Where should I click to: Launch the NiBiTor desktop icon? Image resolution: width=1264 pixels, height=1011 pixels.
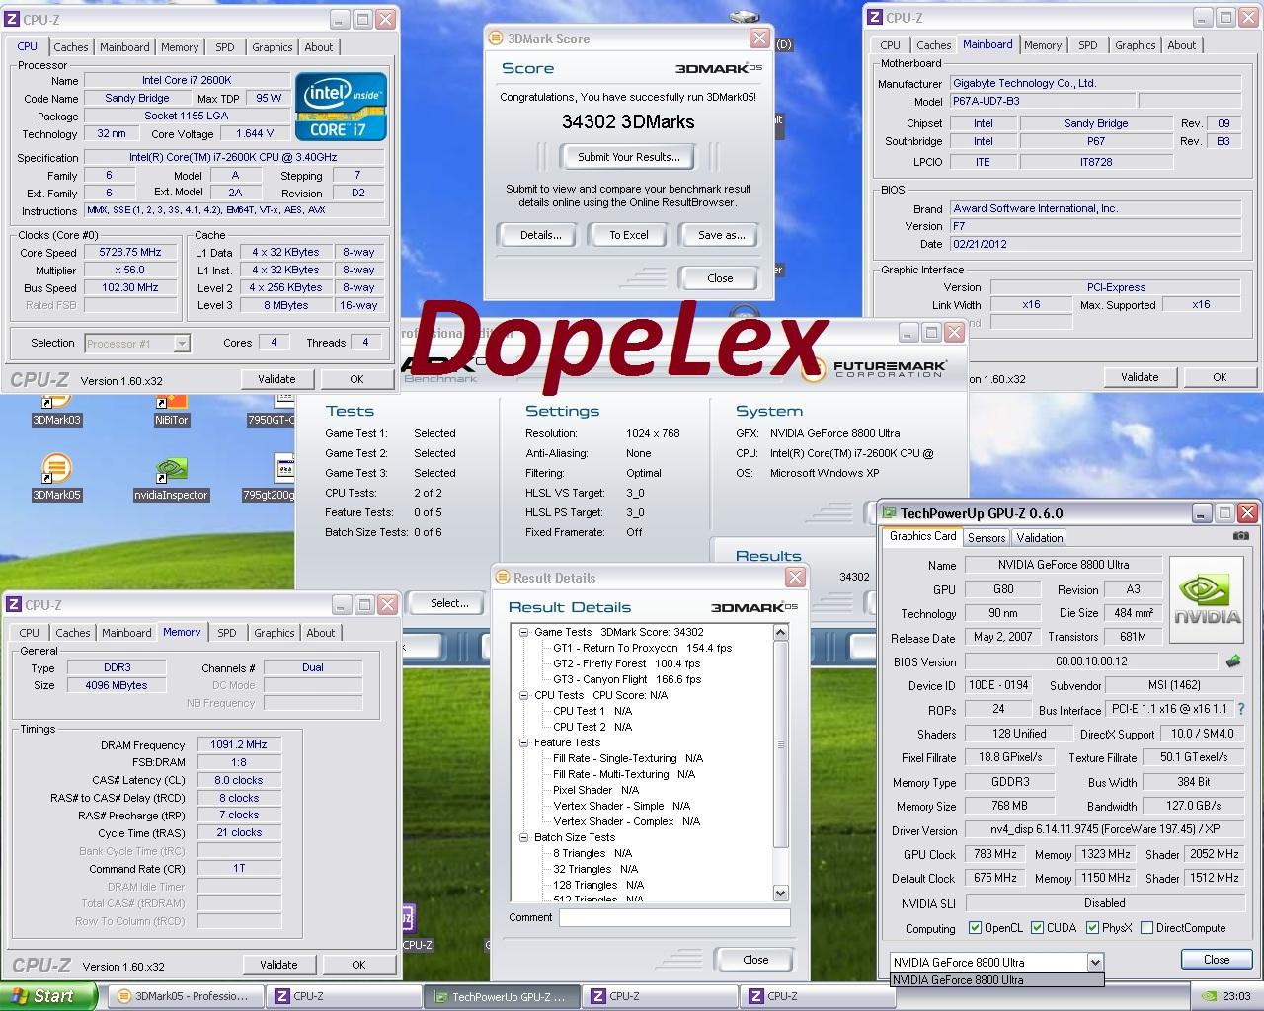click(171, 407)
